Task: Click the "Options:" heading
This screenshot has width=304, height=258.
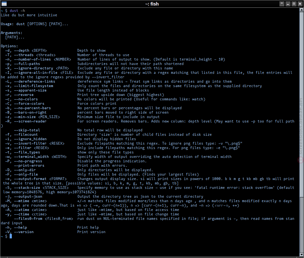Action: (x=9, y=46)
